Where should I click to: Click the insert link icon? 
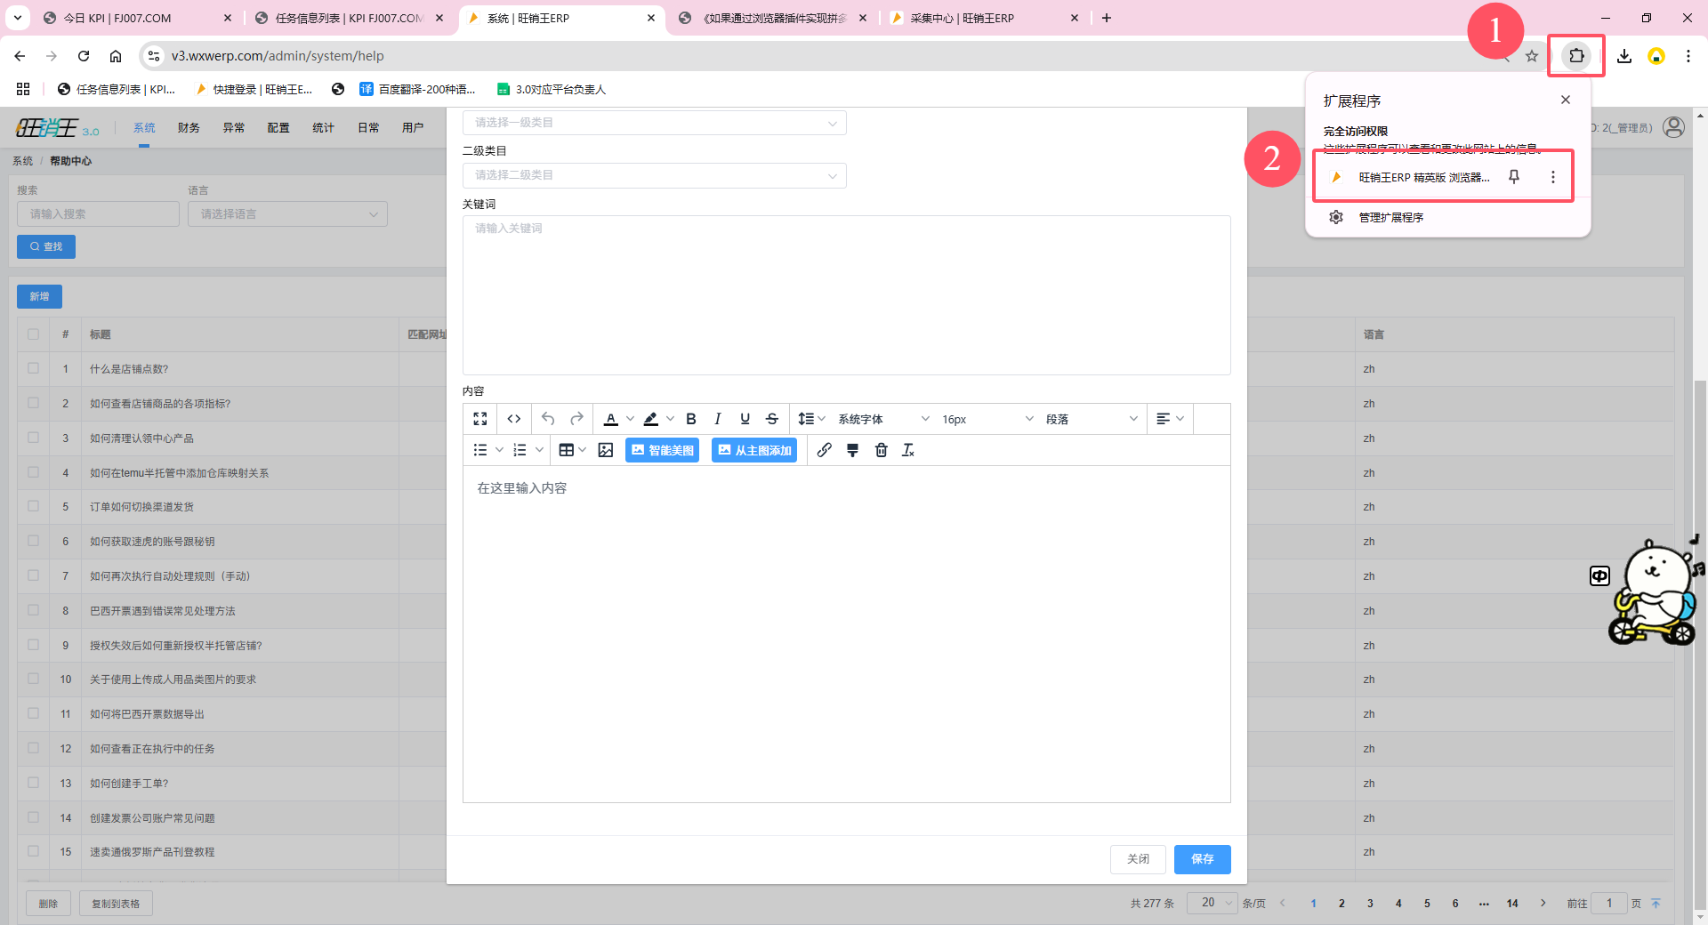point(825,450)
